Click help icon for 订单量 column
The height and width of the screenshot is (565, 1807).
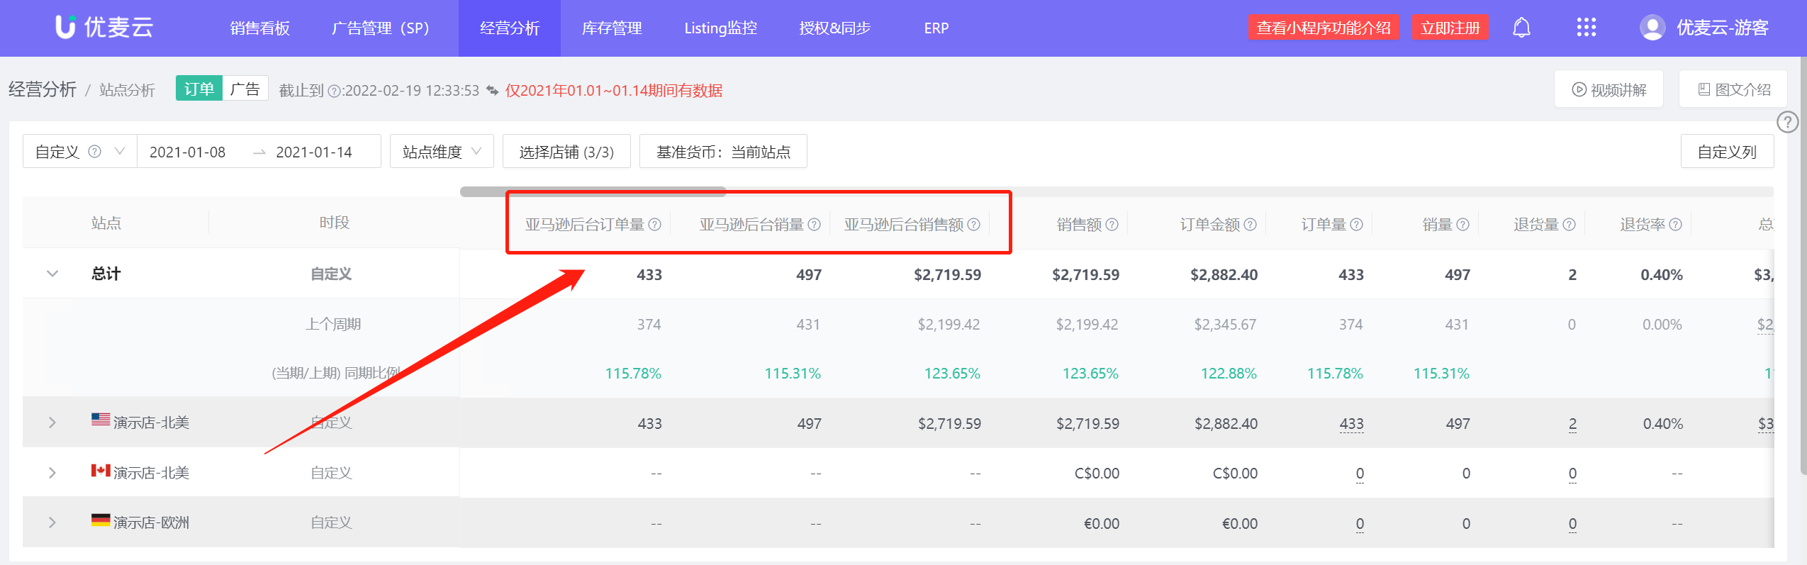pyautogui.click(x=1356, y=225)
